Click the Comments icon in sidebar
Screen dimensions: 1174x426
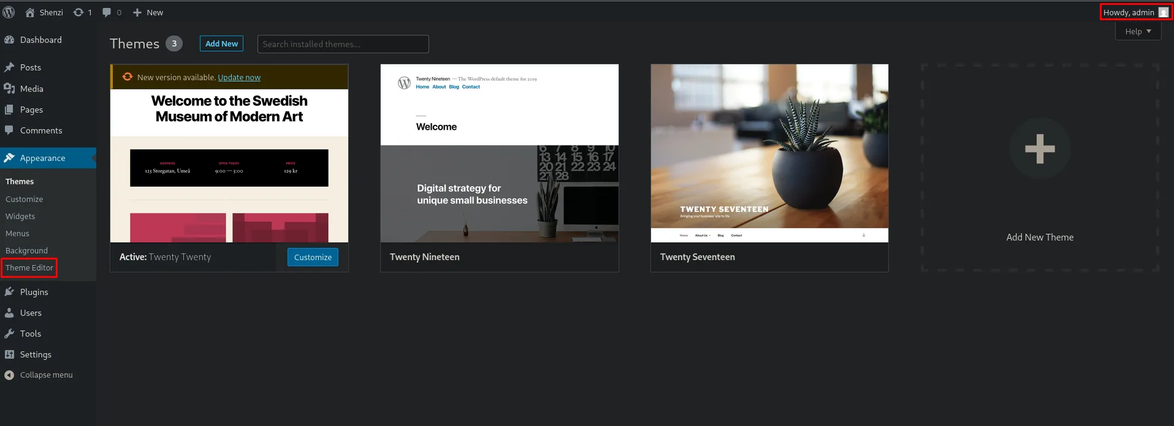(x=9, y=130)
